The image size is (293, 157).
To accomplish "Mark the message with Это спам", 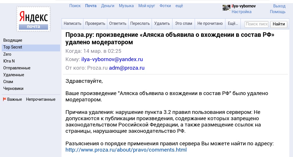I will [x=183, y=24].
